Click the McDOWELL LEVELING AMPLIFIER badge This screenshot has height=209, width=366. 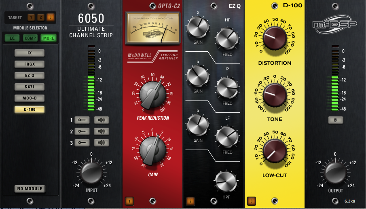[152, 57]
